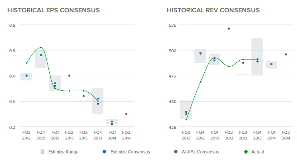Click gray Wall St. dot for EPS FQ1 2014

112,124
